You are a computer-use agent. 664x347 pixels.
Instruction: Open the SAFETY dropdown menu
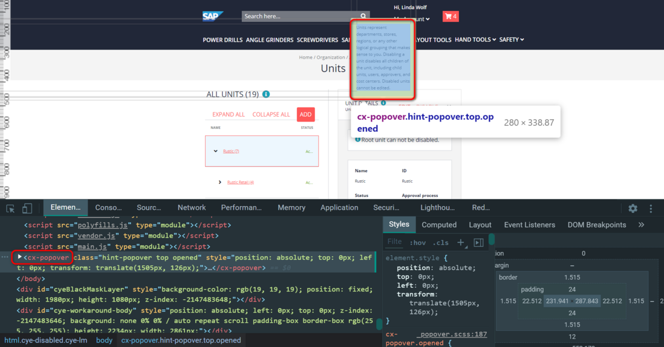512,39
